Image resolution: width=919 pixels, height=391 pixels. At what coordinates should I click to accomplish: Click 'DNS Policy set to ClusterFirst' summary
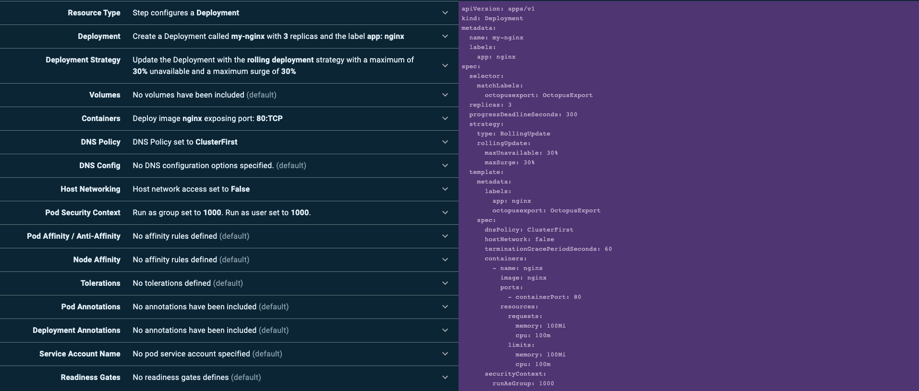point(185,142)
